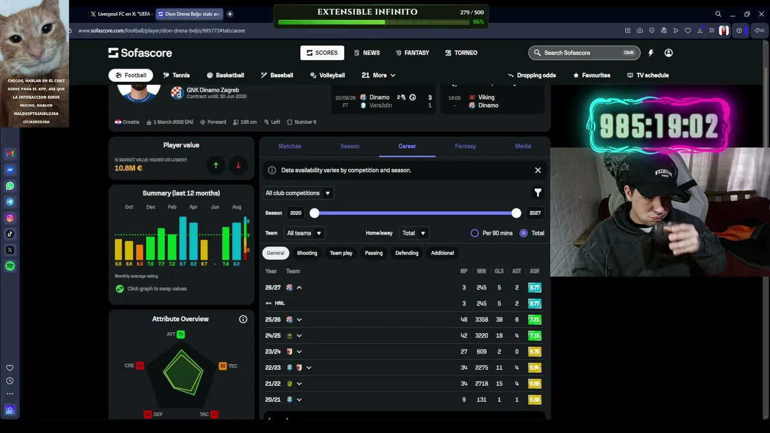Image resolution: width=770 pixels, height=433 pixels.
Task: Open WhatsApp in the browser sidebar
Action: [10, 186]
